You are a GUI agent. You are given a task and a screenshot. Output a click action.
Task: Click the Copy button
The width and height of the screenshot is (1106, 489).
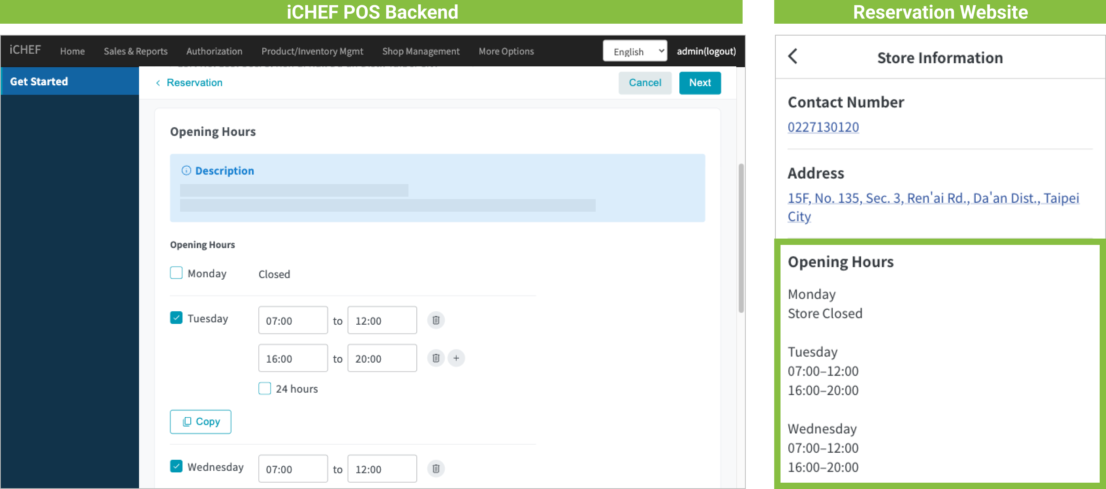tap(200, 421)
